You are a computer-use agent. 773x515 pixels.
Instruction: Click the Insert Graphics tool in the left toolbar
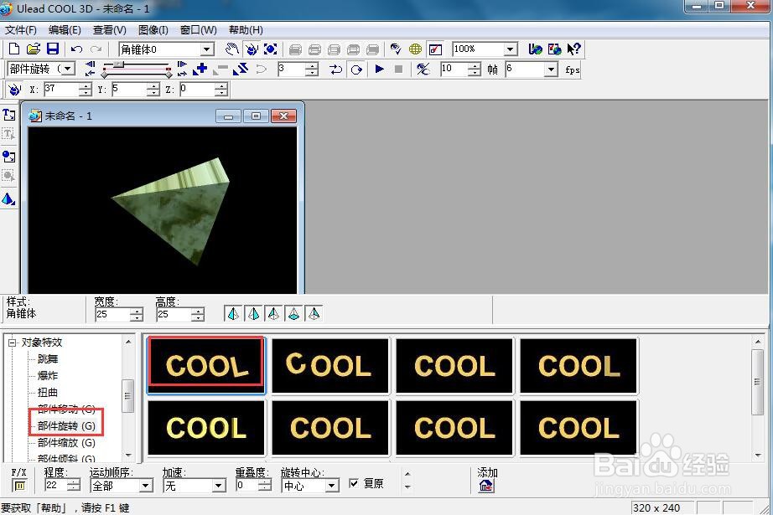pyautogui.click(x=9, y=157)
